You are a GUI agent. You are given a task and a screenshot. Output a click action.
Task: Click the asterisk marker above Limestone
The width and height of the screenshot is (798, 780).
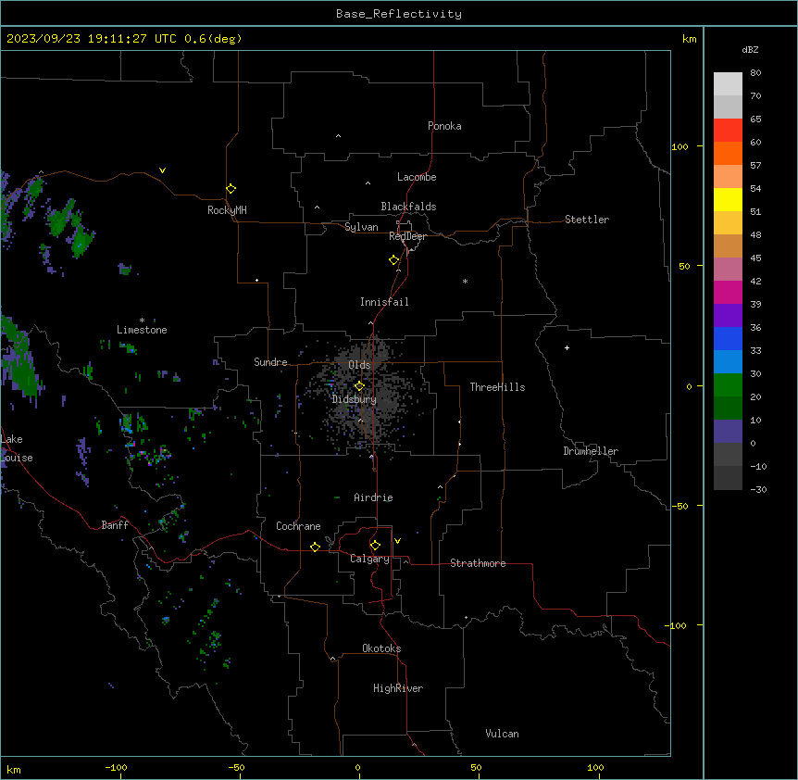(x=142, y=321)
